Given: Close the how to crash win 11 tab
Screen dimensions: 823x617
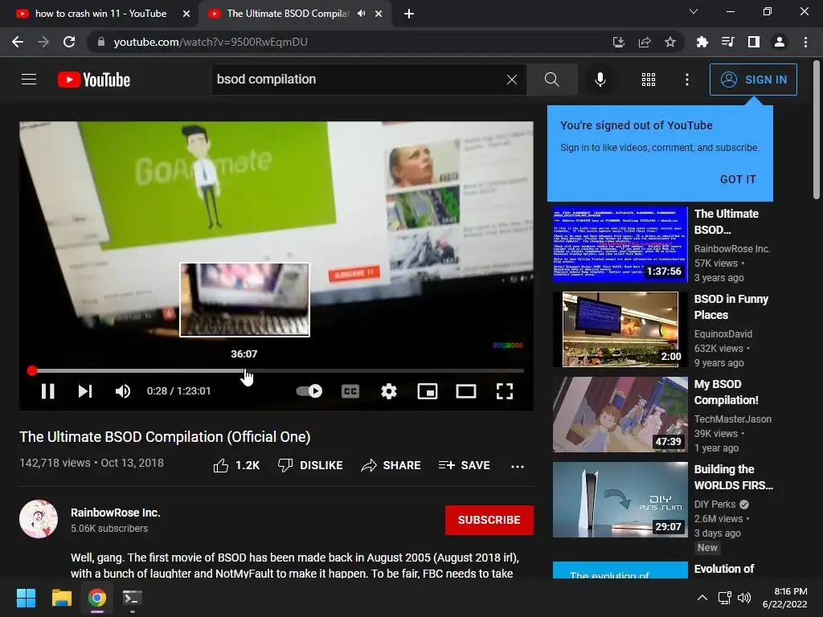Looking at the screenshot, I should (186, 14).
